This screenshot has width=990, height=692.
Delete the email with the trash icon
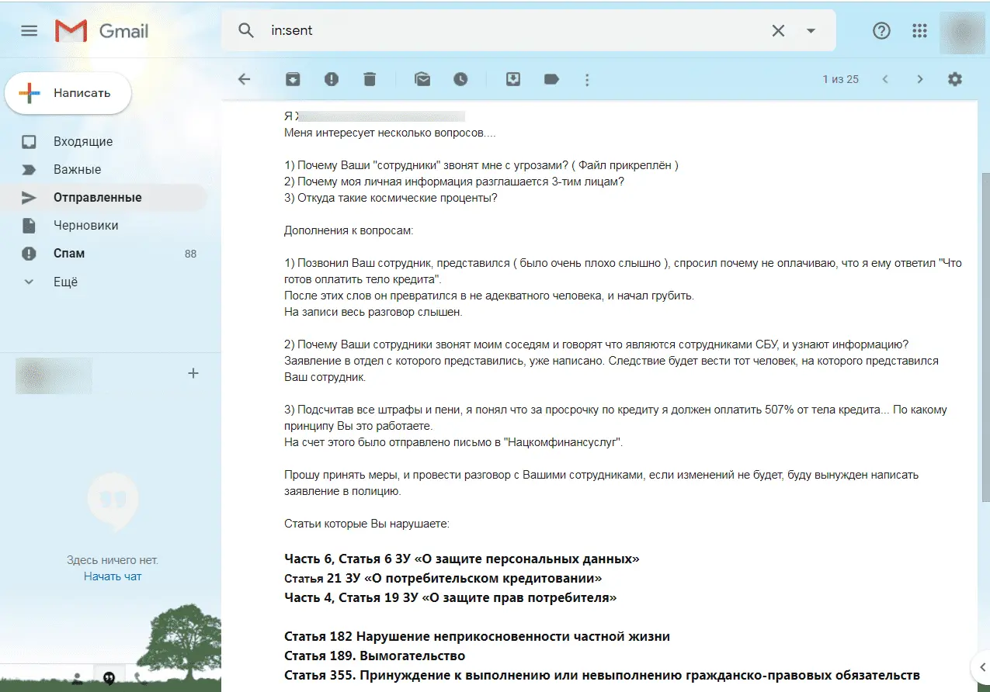point(370,79)
